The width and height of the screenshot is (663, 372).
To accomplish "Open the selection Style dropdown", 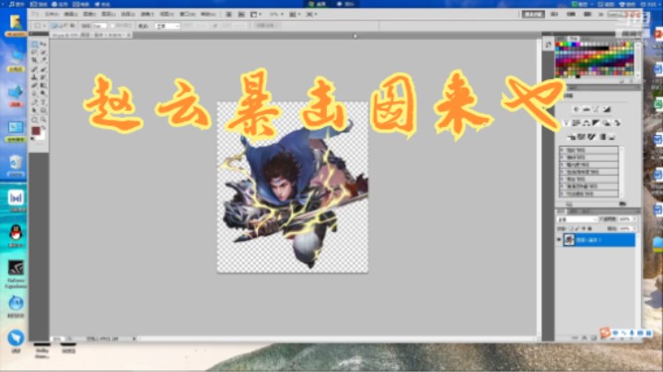I will click(168, 26).
